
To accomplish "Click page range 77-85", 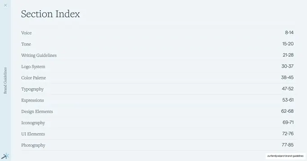I will [288, 145].
